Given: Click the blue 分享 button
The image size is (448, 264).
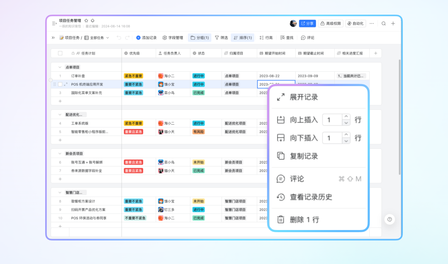Looking at the screenshot, I should tap(307, 24).
